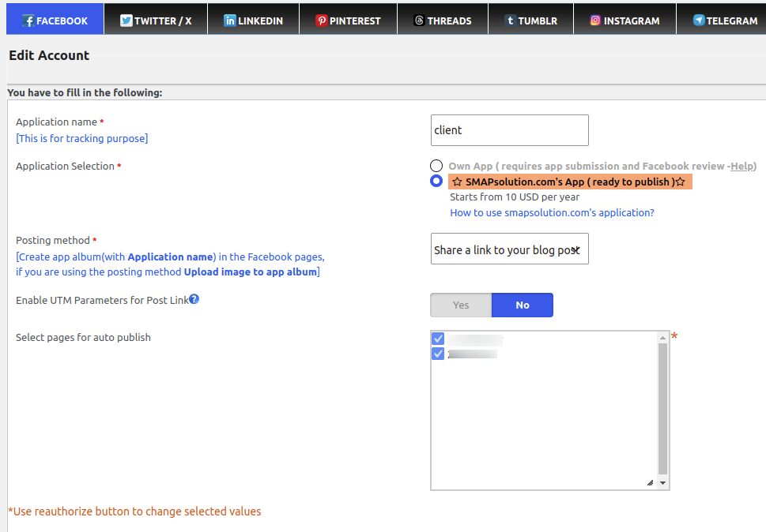
Task: Click the star icon before SMAPsolution.com's App
Action: tap(457, 182)
